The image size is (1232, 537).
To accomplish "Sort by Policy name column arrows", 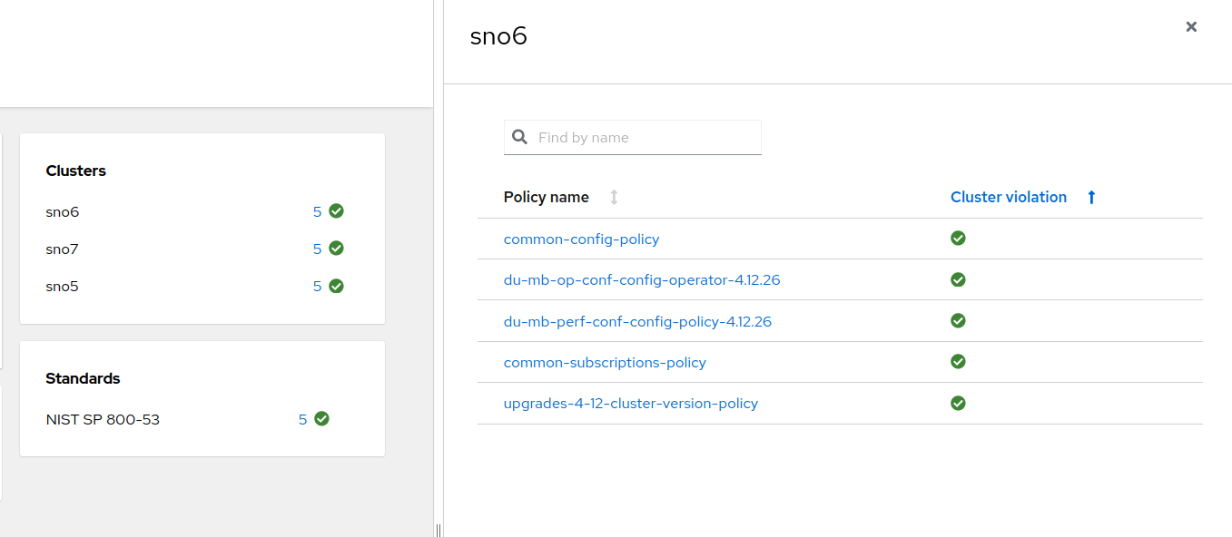I will [614, 197].
